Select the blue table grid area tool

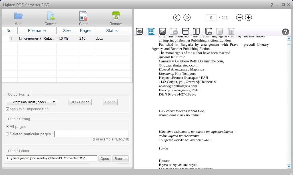click(151, 32)
